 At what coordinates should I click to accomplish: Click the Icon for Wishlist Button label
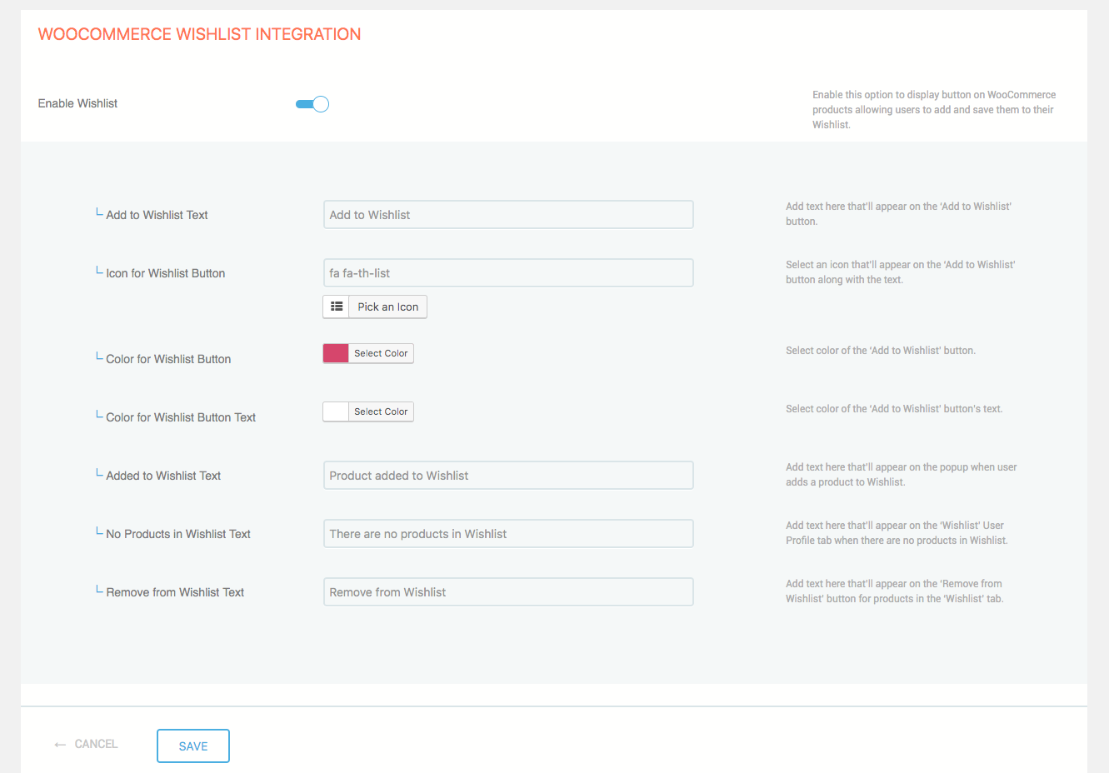[165, 273]
